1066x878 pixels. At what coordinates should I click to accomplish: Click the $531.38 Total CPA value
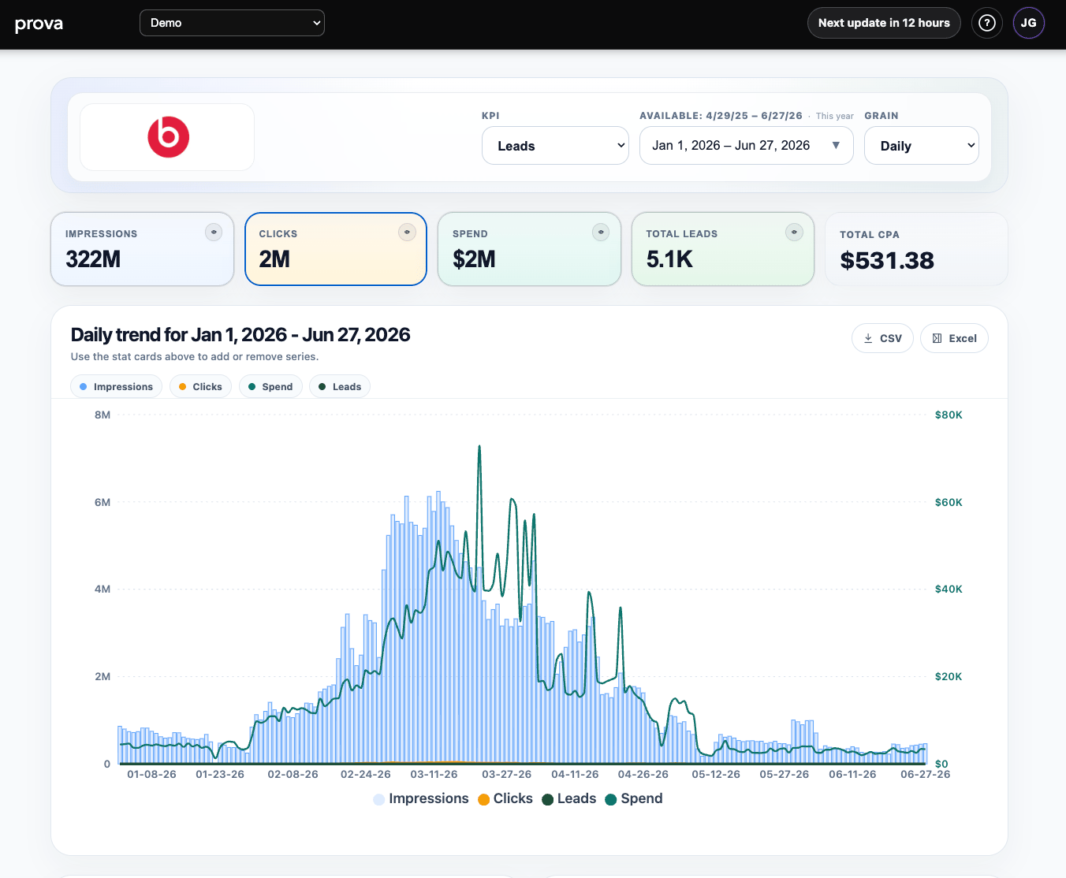887,261
